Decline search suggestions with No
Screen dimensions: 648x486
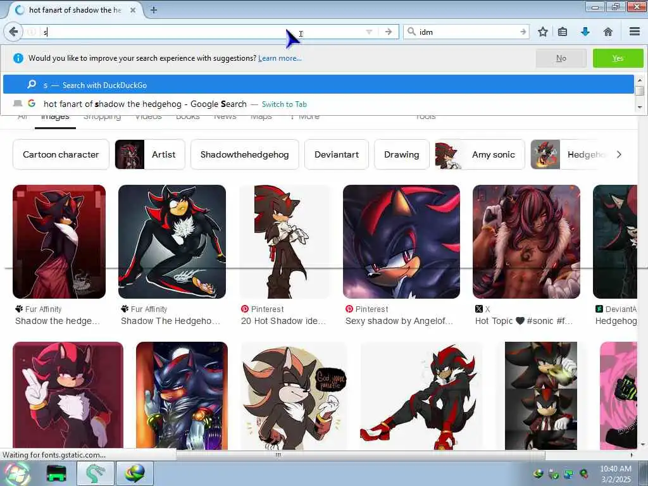coord(561,58)
